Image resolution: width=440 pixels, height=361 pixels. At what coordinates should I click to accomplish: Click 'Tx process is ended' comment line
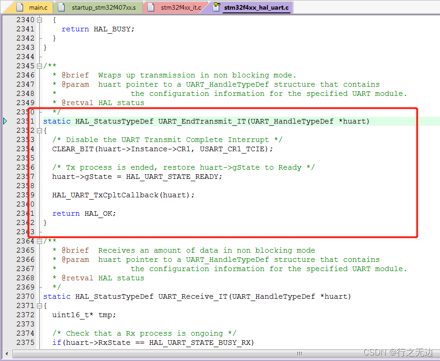tap(183, 167)
